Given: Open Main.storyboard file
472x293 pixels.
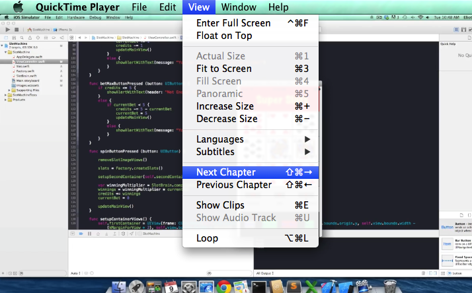Looking at the screenshot, I should [x=28, y=81].
